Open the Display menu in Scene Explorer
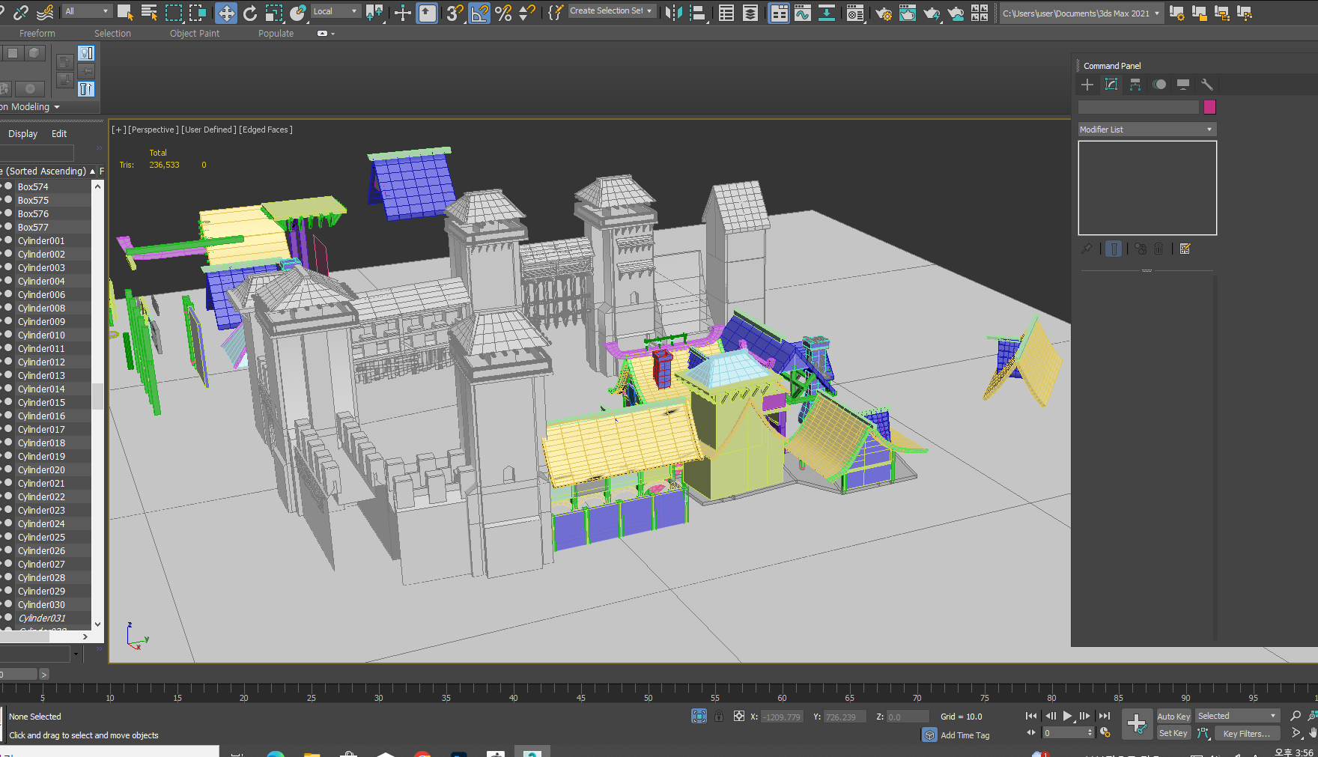Screen dimensions: 1318x757 (x=22, y=134)
